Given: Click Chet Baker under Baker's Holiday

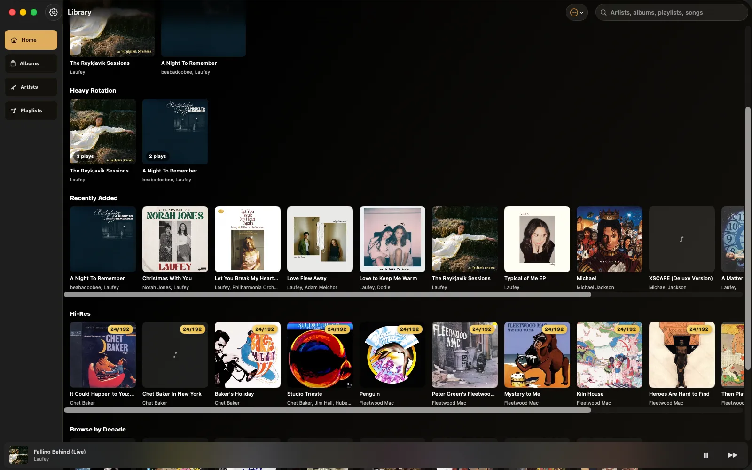Looking at the screenshot, I should coord(227,403).
